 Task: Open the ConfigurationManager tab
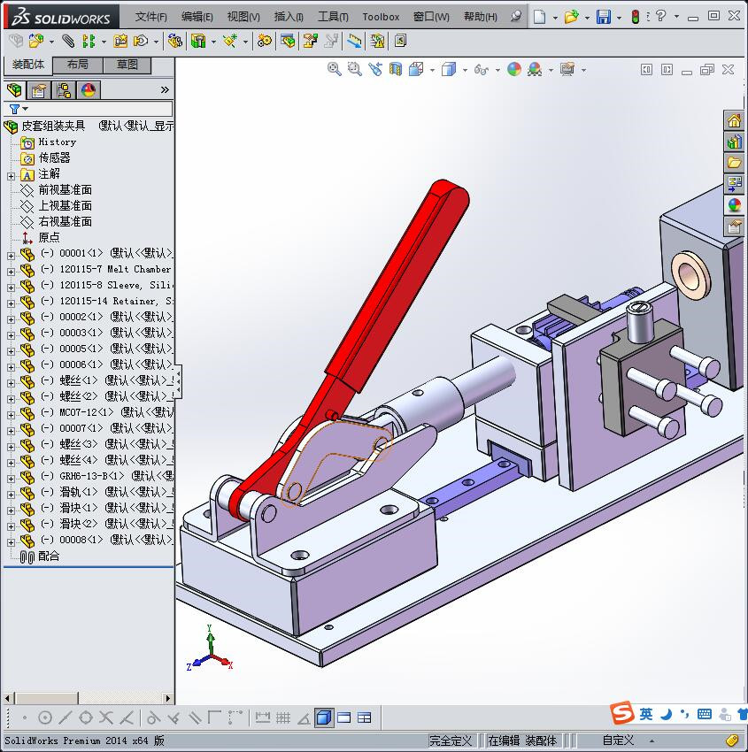64,90
